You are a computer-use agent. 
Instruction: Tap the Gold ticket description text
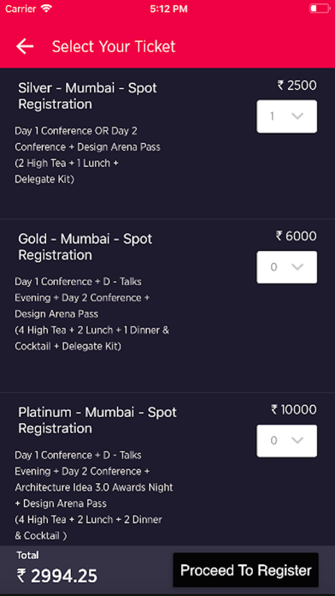coord(92,314)
